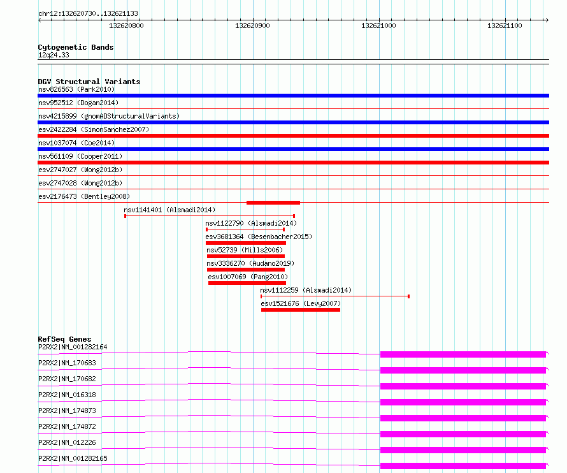Viewport: 567px width, 473px height.
Task: Open esv2422284 (SimonSanchez2007) variant label
Action: pos(94,129)
